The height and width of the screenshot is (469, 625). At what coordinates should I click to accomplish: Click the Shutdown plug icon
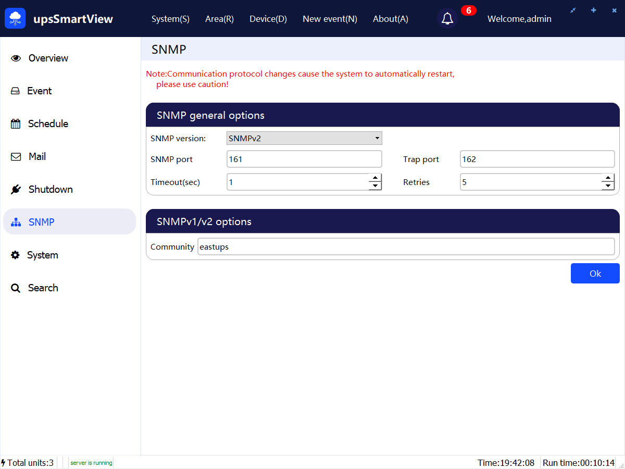coord(16,190)
